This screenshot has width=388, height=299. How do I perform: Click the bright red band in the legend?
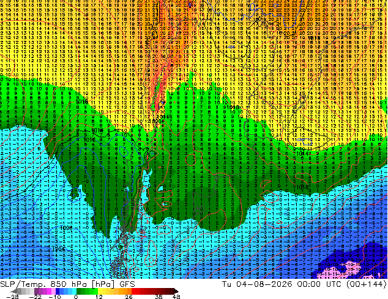[133, 291]
